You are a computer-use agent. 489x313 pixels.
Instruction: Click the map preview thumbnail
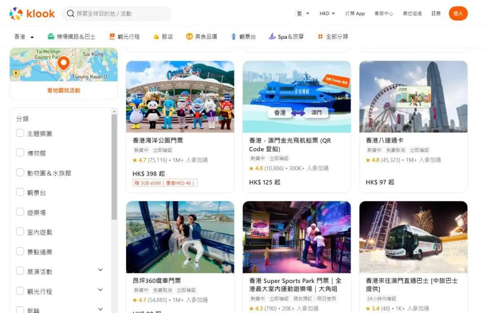[x=64, y=64]
